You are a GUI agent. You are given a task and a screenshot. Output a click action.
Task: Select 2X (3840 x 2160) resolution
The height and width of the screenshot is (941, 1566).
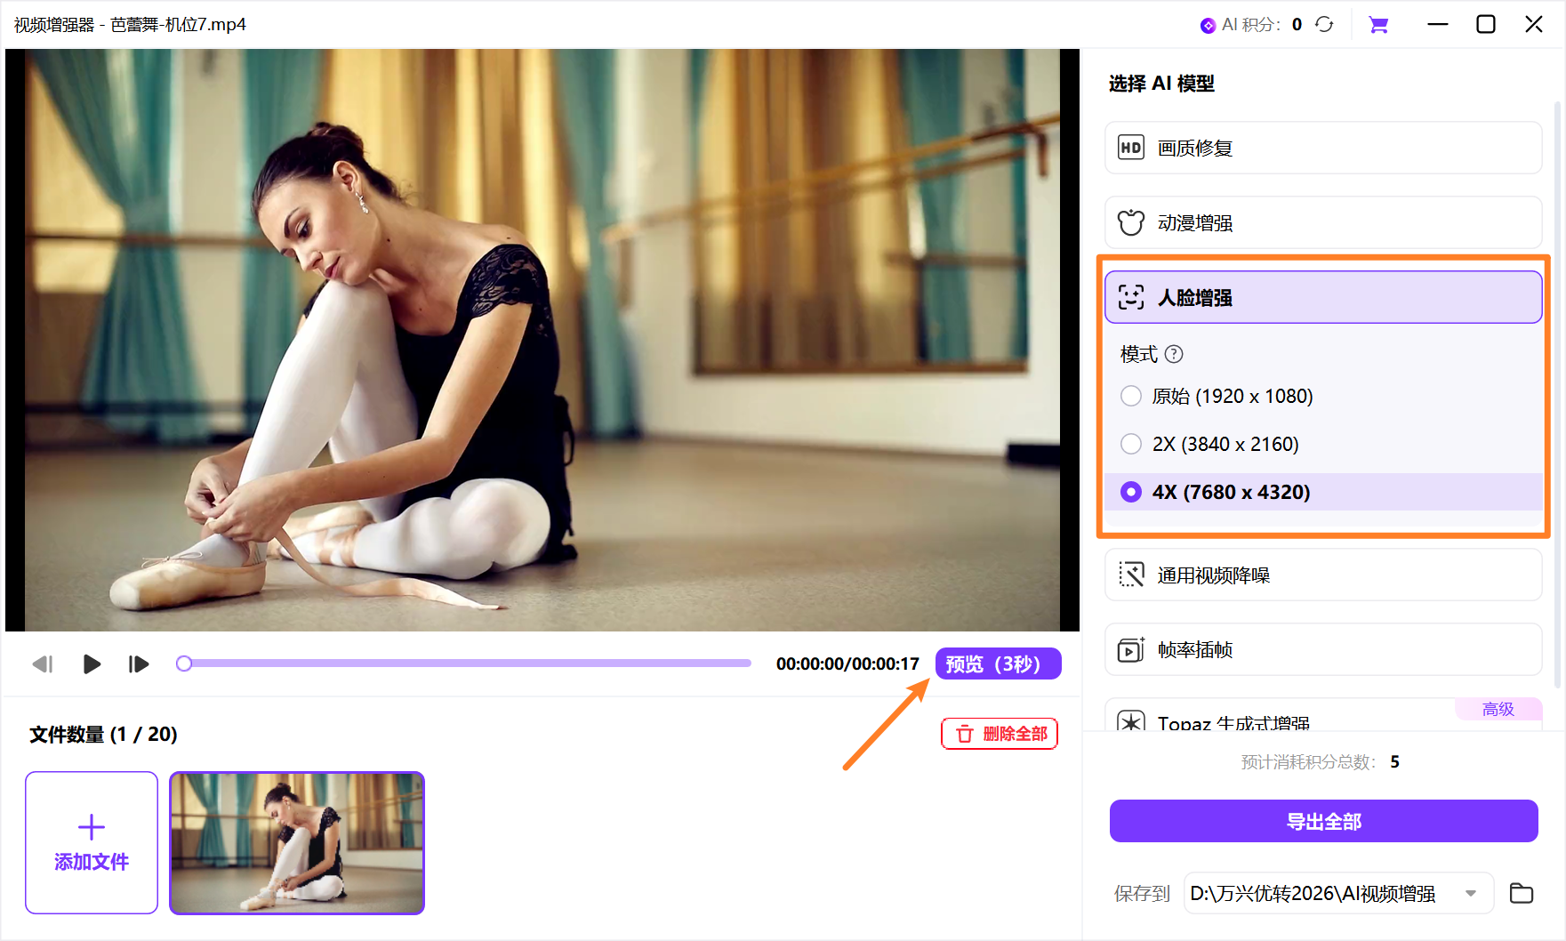1131,444
